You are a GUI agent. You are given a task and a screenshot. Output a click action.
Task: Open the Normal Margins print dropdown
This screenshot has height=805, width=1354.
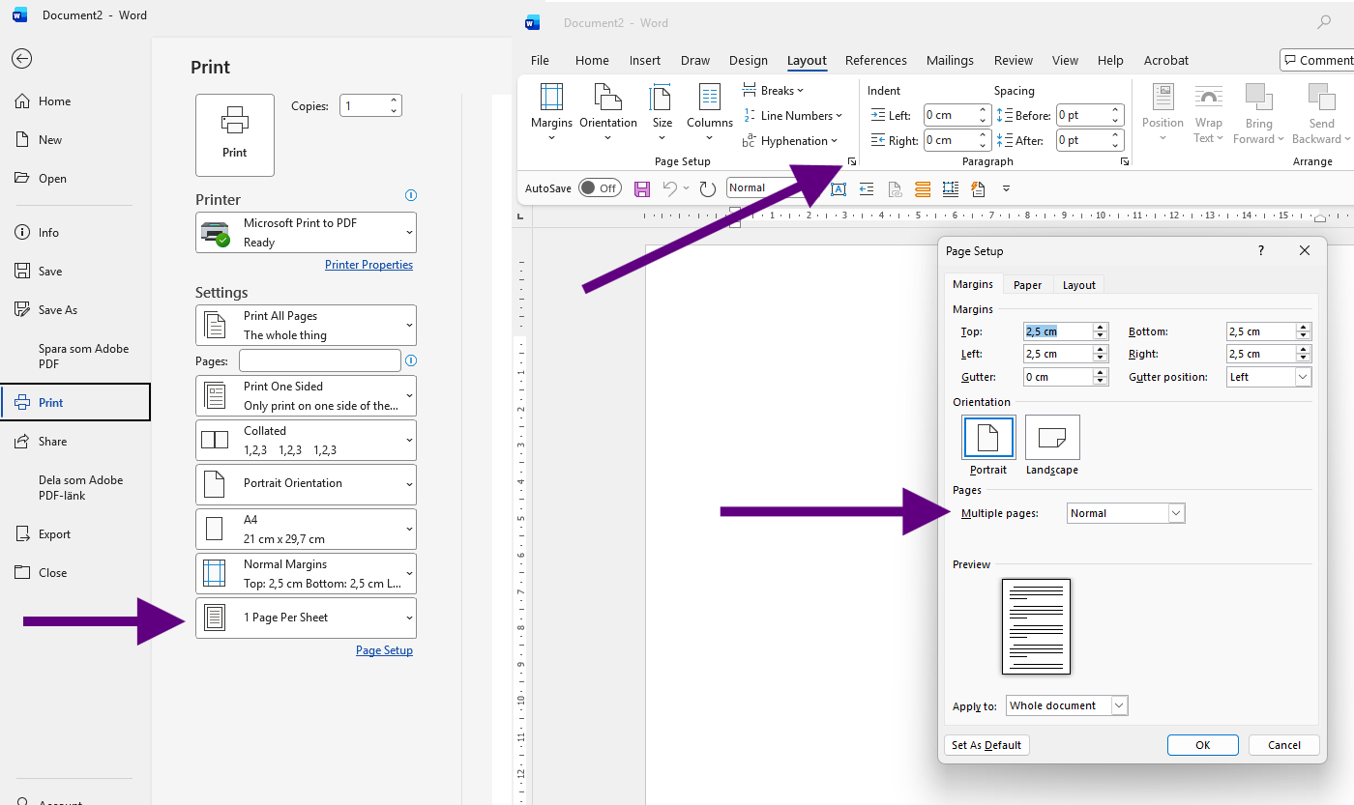(306, 573)
